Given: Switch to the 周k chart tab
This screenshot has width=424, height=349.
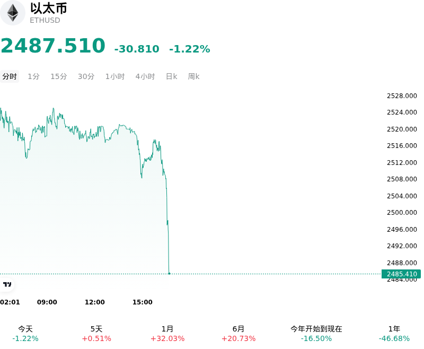Looking at the screenshot, I should tap(193, 76).
